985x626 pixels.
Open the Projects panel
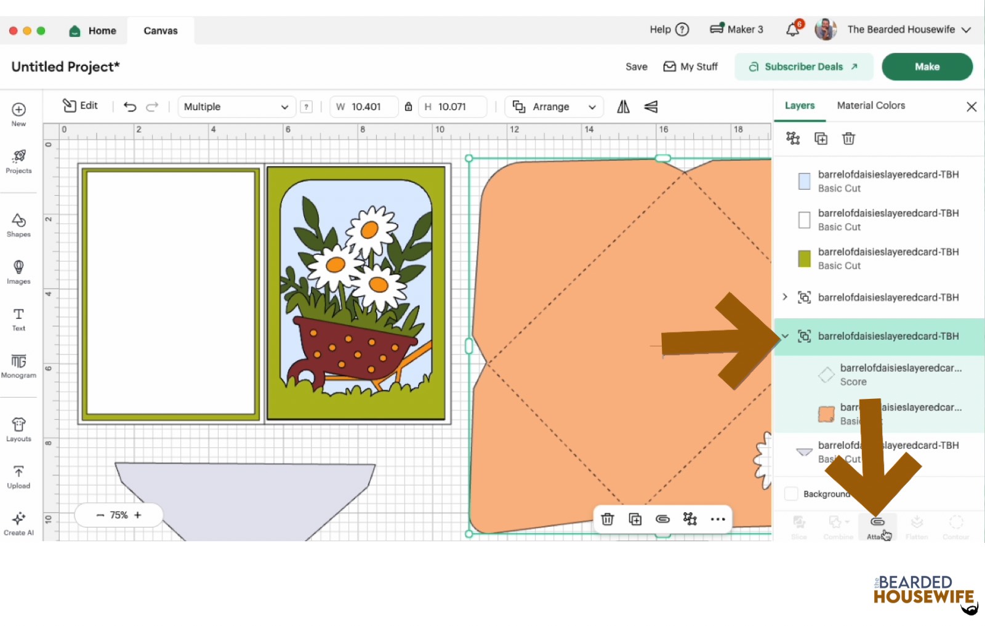[x=18, y=161]
